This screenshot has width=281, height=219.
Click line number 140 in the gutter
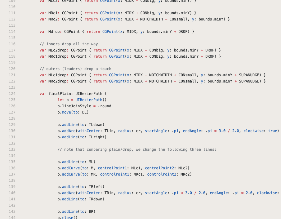pos(12,193)
